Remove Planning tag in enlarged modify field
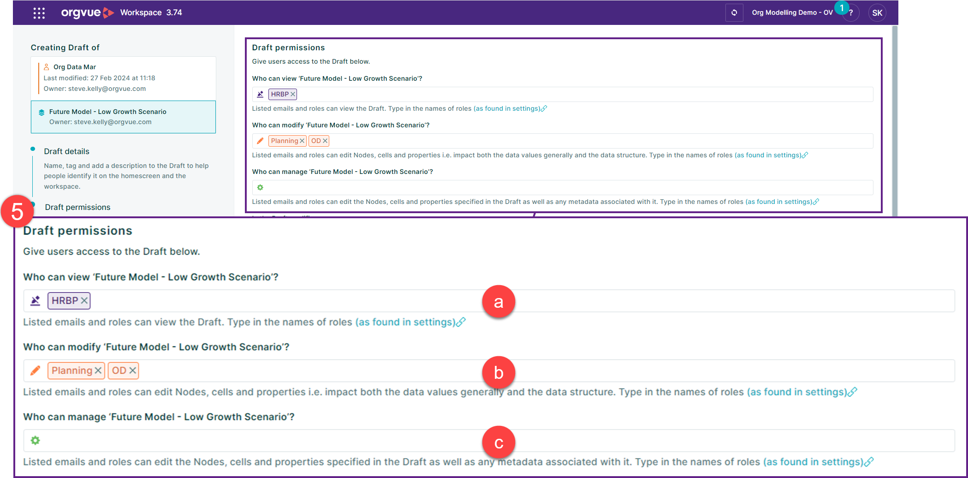The height and width of the screenshot is (478, 968). 98,370
